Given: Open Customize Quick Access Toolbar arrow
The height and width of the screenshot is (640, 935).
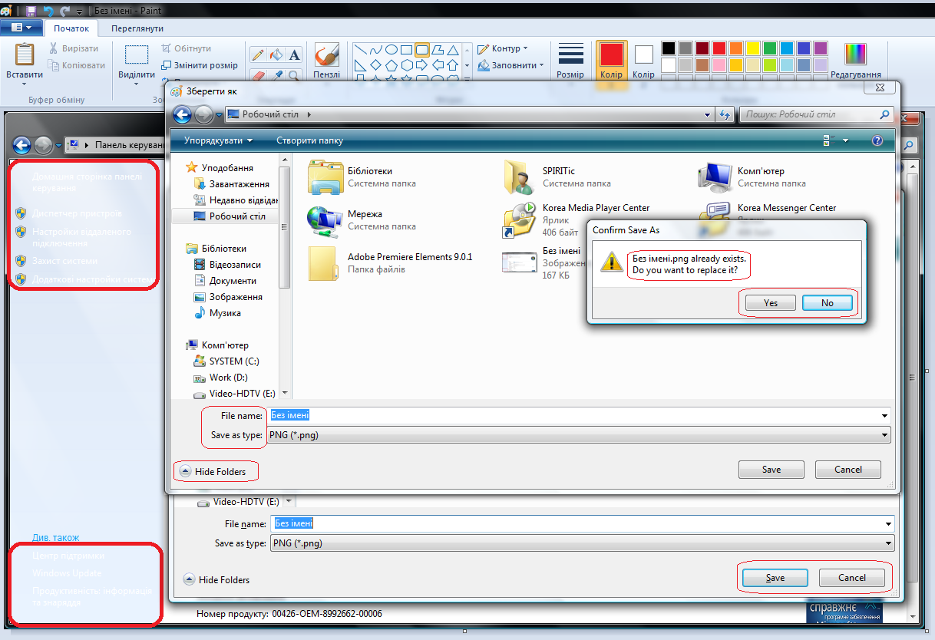Looking at the screenshot, I should pos(81,12).
